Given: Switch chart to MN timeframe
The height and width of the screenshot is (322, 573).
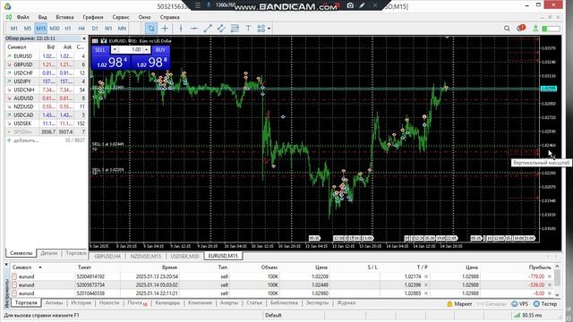Looking at the screenshot, I should tap(122, 28).
